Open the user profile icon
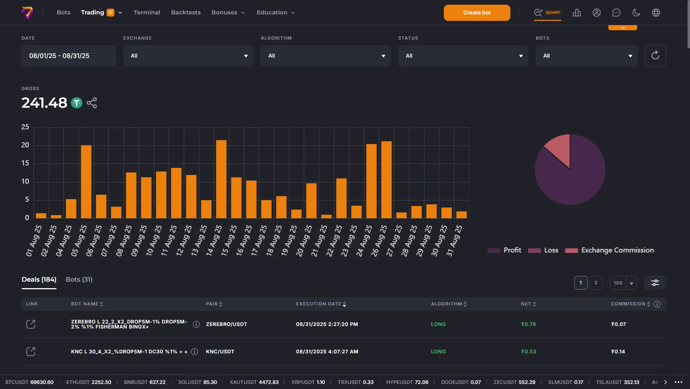Screen dimensions: 690x389 click(x=596, y=13)
